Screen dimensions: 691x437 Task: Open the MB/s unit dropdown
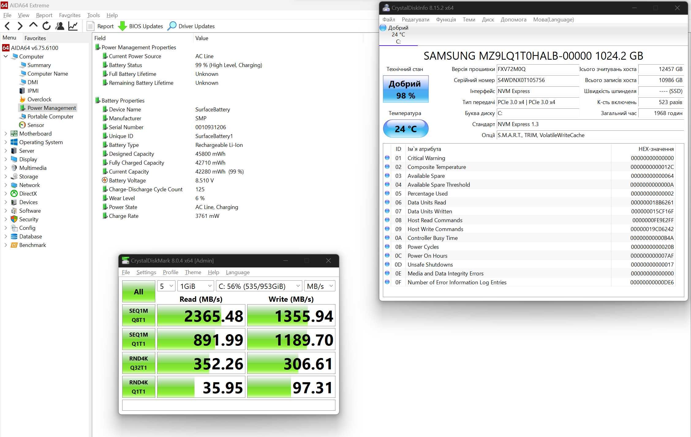tap(320, 286)
